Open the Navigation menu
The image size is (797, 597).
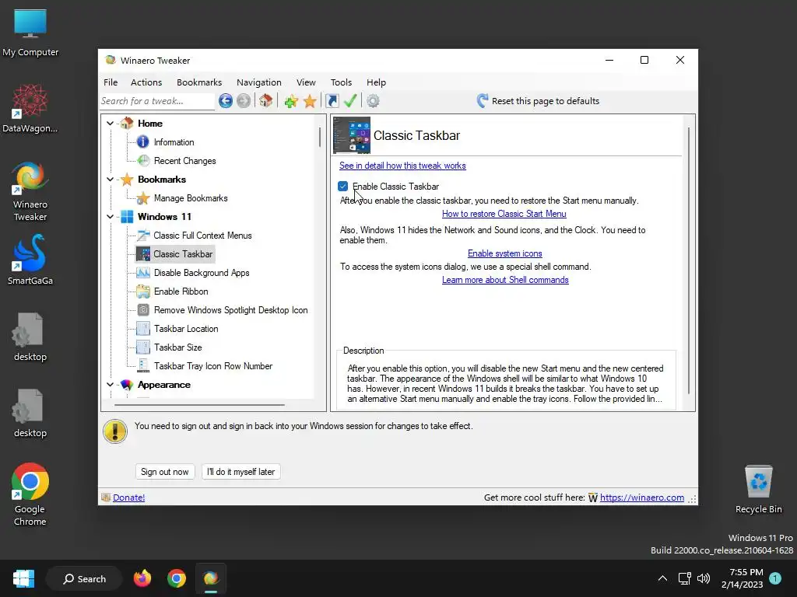(x=258, y=82)
